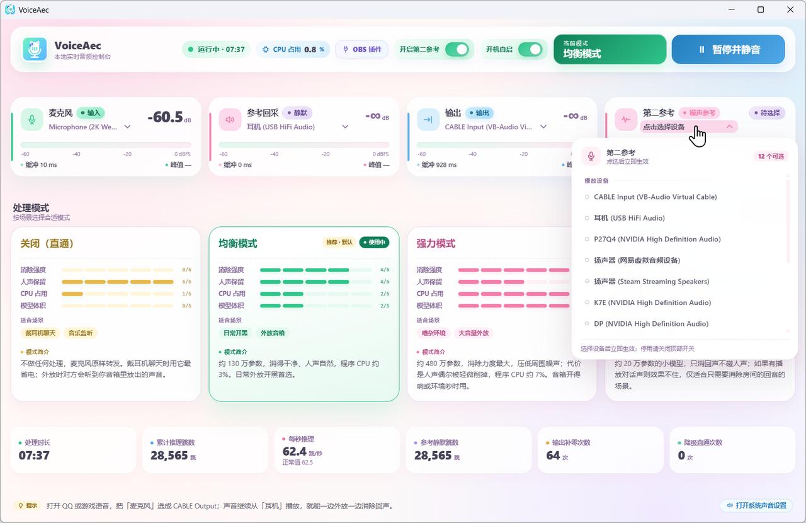The image size is (806, 523).
Task: Click the 待选择 status badge
Action: point(767,113)
